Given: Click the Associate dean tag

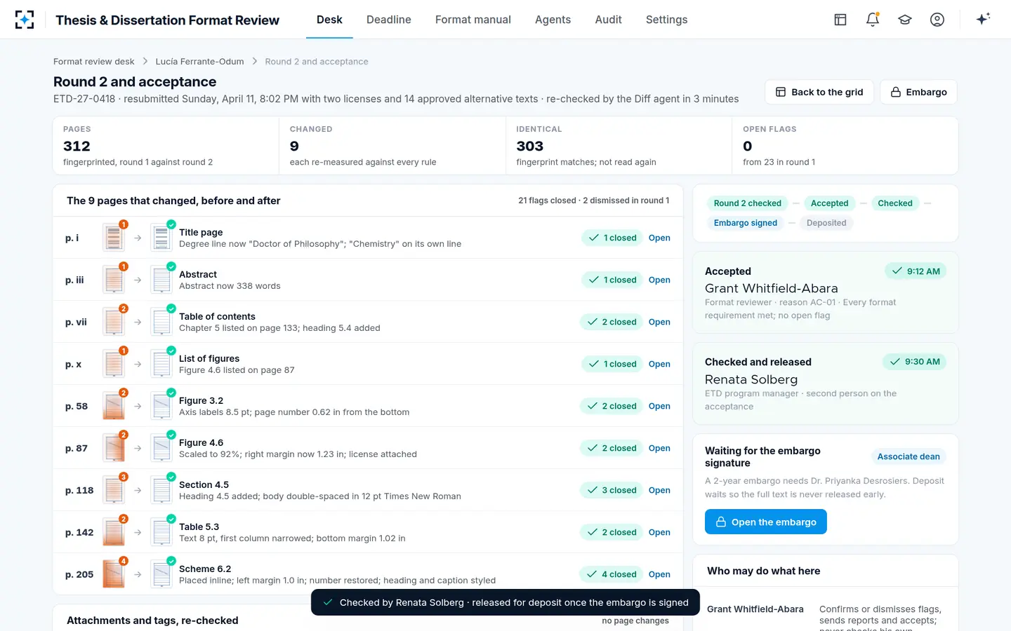Looking at the screenshot, I should click(908, 456).
